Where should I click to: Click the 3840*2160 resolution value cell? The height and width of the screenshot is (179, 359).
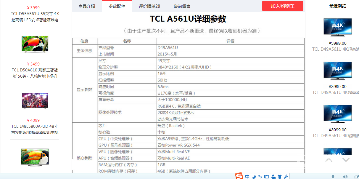tap(231, 67)
